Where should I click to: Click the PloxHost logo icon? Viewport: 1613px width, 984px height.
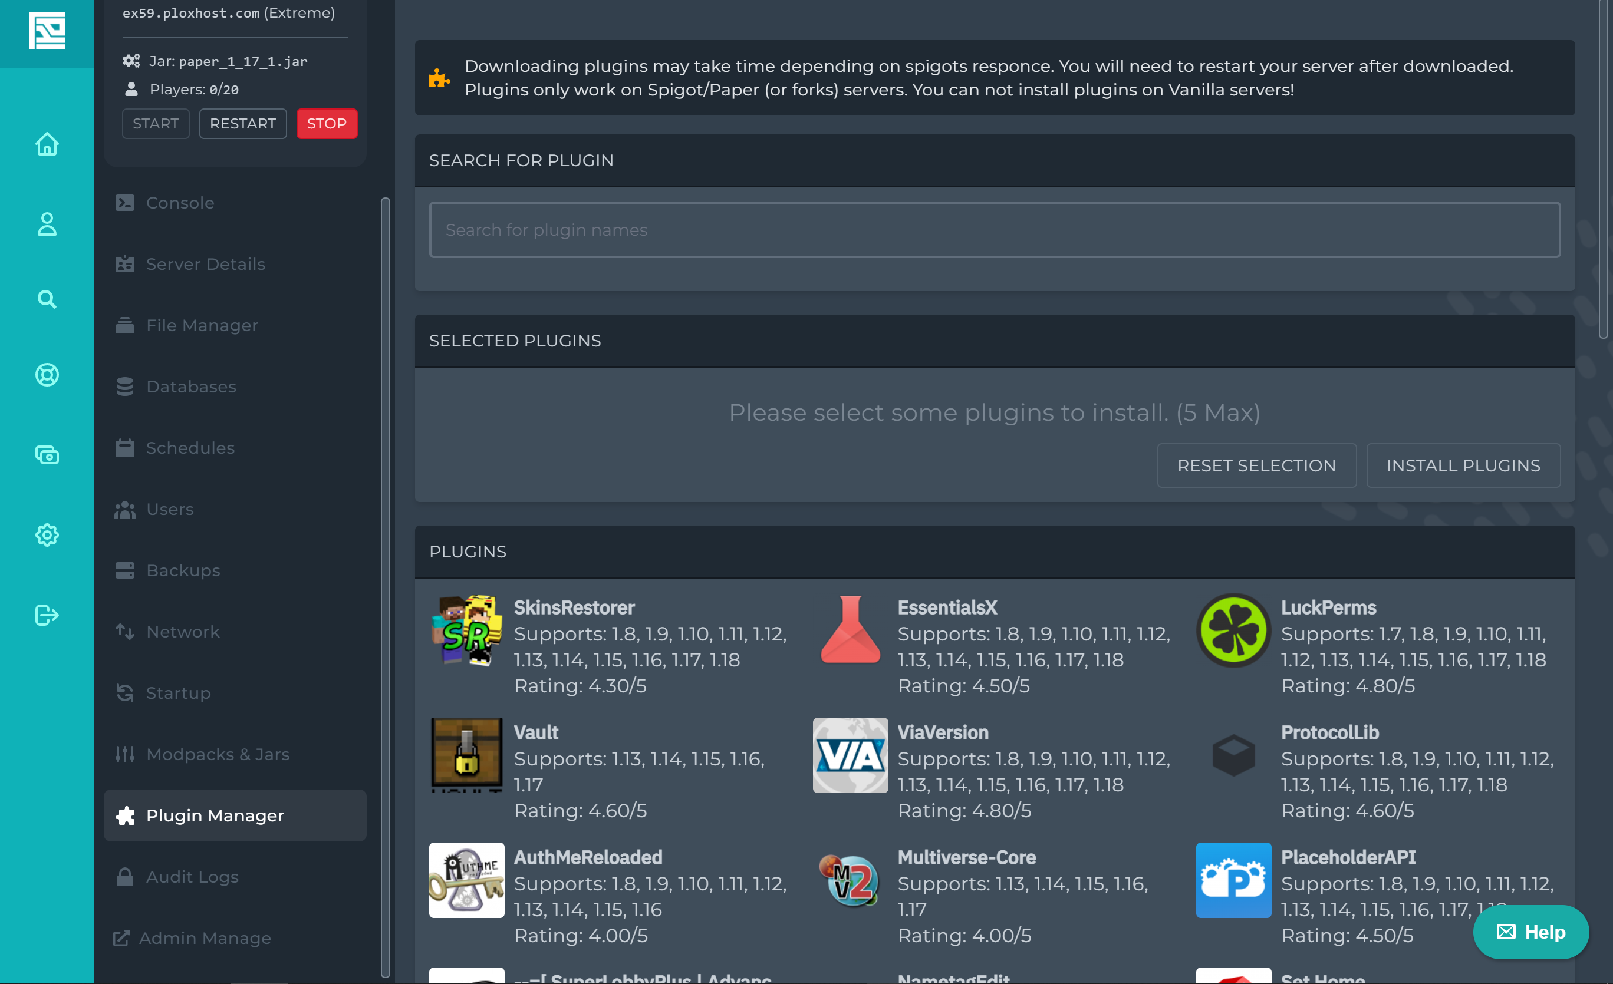click(47, 30)
